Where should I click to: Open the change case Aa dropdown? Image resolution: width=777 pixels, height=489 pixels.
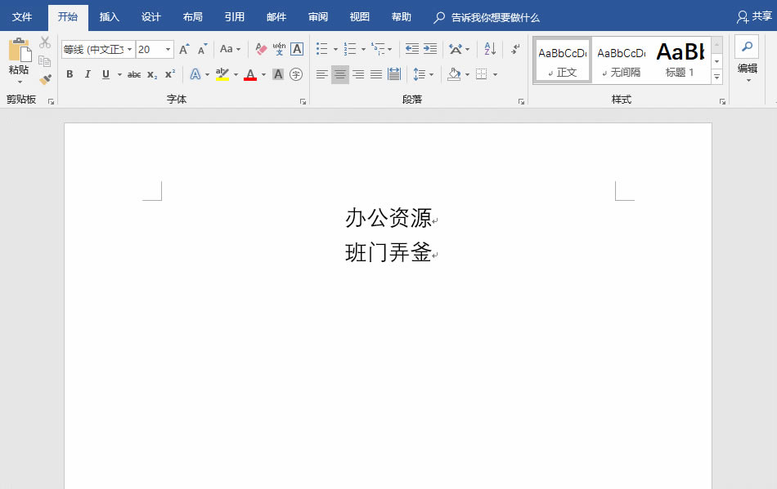click(231, 49)
